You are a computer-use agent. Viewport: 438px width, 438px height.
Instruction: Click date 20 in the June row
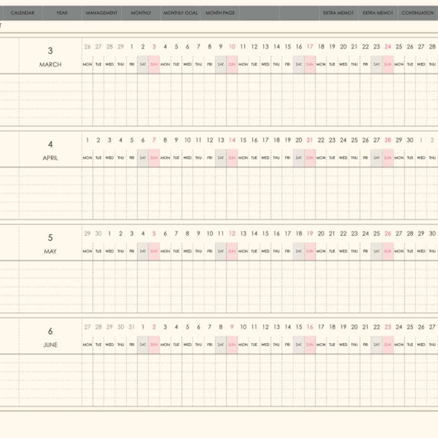click(x=354, y=327)
